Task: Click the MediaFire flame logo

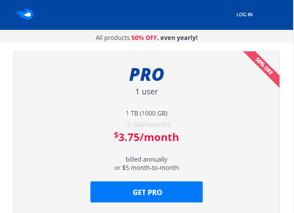Action: pos(24,14)
